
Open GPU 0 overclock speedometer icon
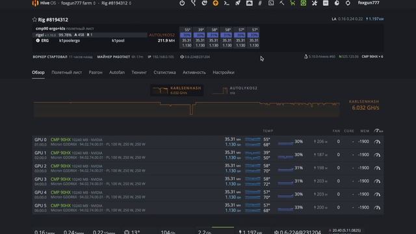pos(377,142)
